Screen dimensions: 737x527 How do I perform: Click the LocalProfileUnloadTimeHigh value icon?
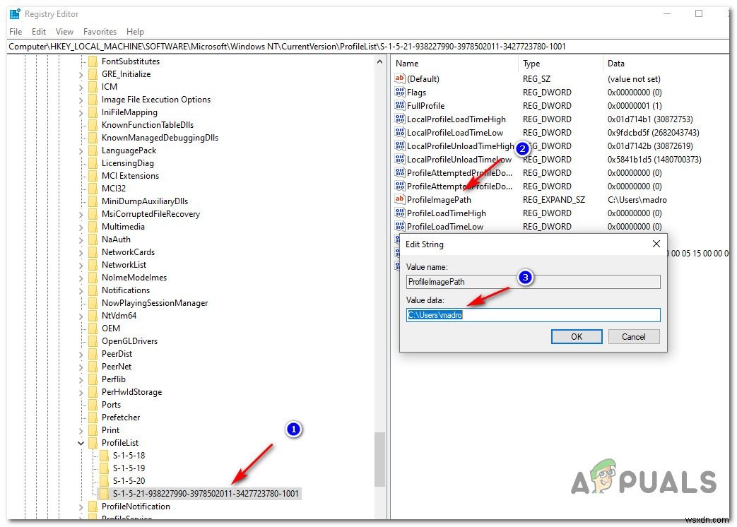pos(399,146)
